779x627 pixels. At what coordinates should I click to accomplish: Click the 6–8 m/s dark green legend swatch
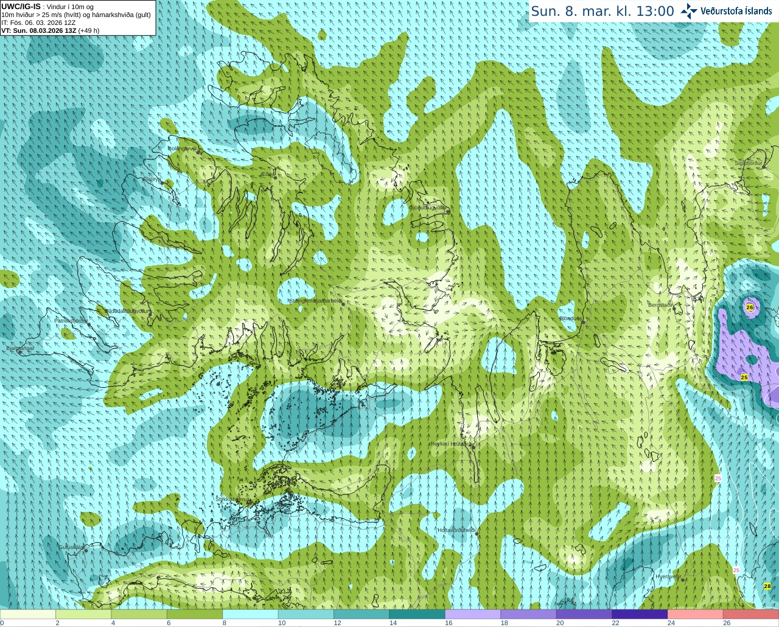point(195,614)
